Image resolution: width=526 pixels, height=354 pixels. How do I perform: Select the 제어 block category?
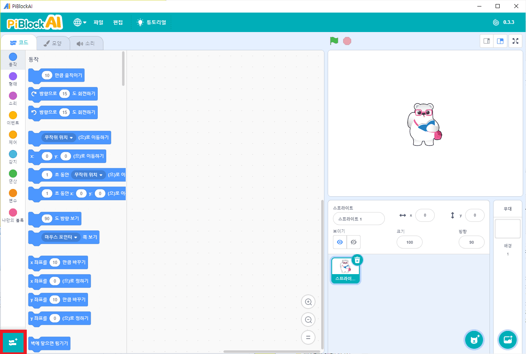(13, 137)
